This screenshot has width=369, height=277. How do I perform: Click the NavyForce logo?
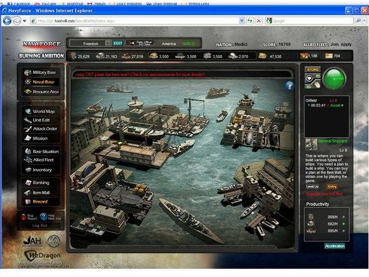click(x=42, y=44)
